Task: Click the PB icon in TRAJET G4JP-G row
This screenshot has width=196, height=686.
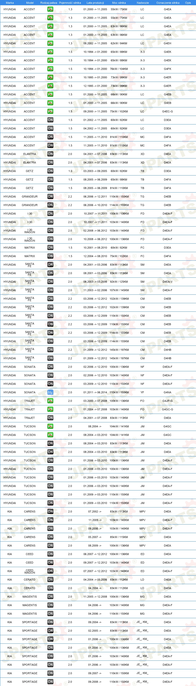Action: 50,401
